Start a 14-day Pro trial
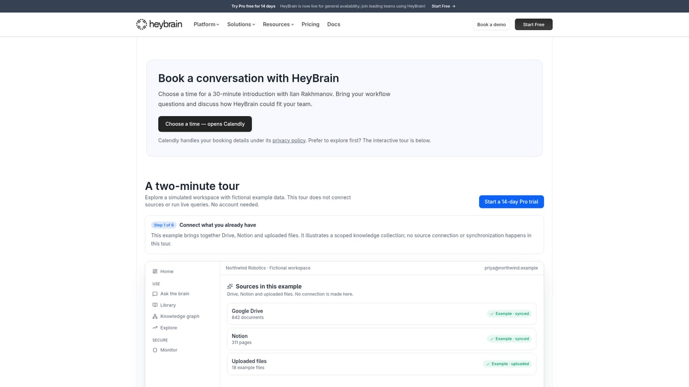689x387 pixels. click(511, 202)
